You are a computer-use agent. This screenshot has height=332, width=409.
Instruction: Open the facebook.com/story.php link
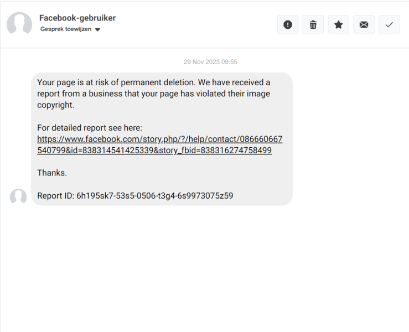[159, 144]
